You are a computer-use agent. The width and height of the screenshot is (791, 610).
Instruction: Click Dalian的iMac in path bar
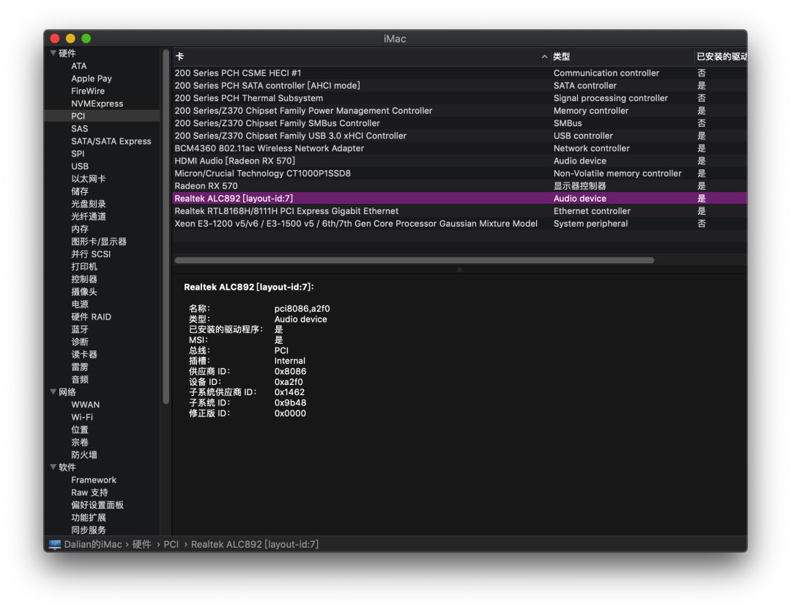coord(93,544)
